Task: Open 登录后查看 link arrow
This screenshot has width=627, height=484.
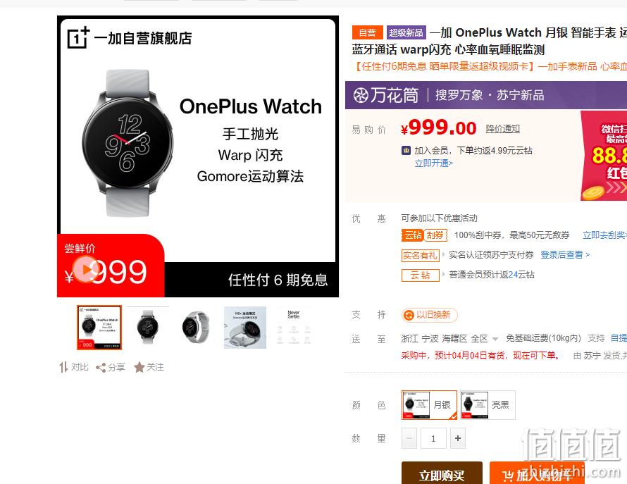Action: (588, 255)
